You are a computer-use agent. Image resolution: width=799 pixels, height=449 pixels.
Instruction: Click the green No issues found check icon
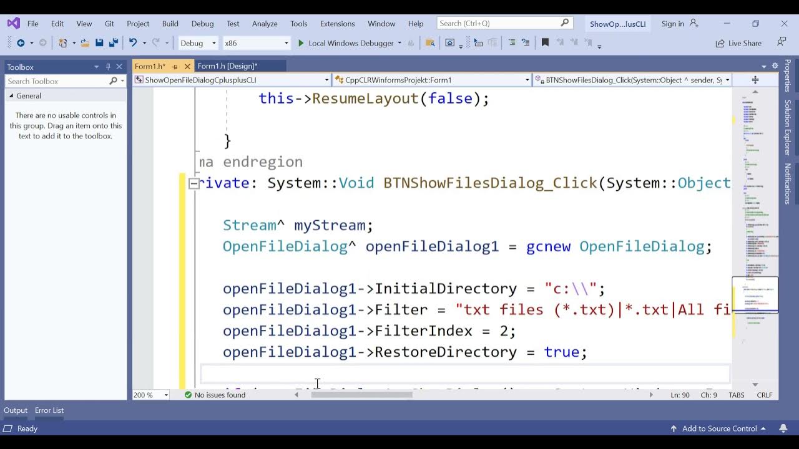pyautogui.click(x=188, y=395)
